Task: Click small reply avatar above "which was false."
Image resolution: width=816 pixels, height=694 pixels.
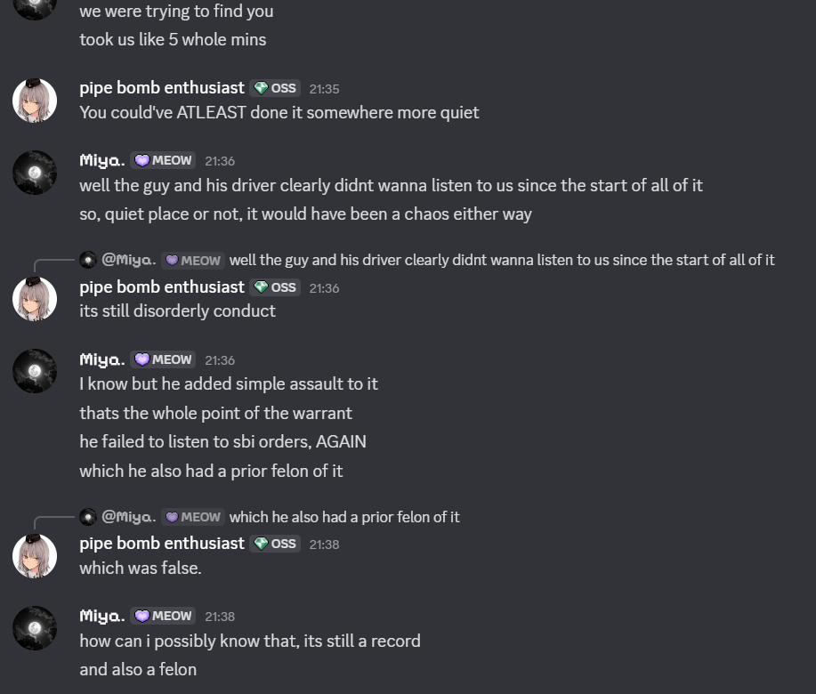Action: 87,517
